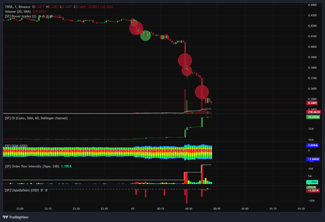Click the 0.4300 price axis label
Viewport: 325px width, 222px height.
pyautogui.click(x=312, y=15)
